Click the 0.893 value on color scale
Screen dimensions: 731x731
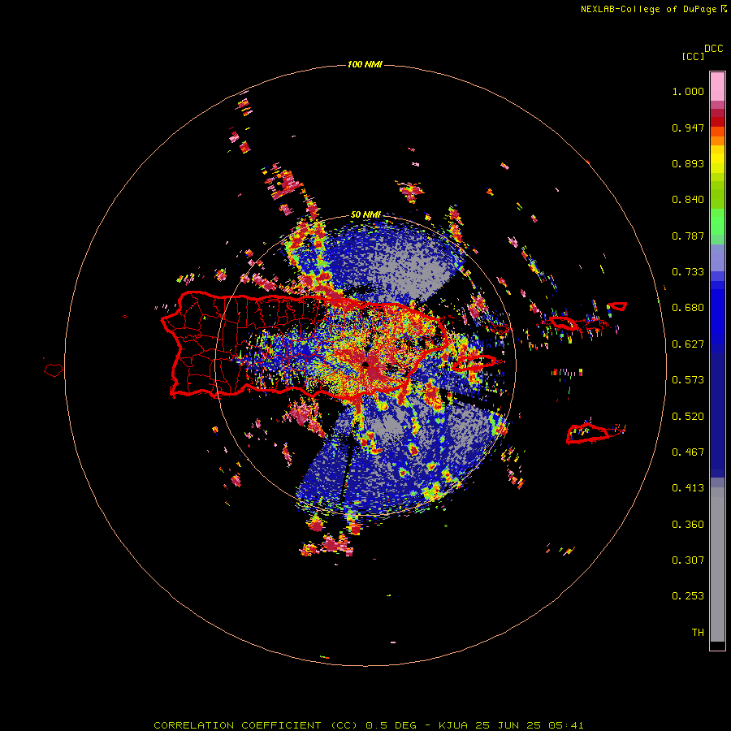(688, 163)
